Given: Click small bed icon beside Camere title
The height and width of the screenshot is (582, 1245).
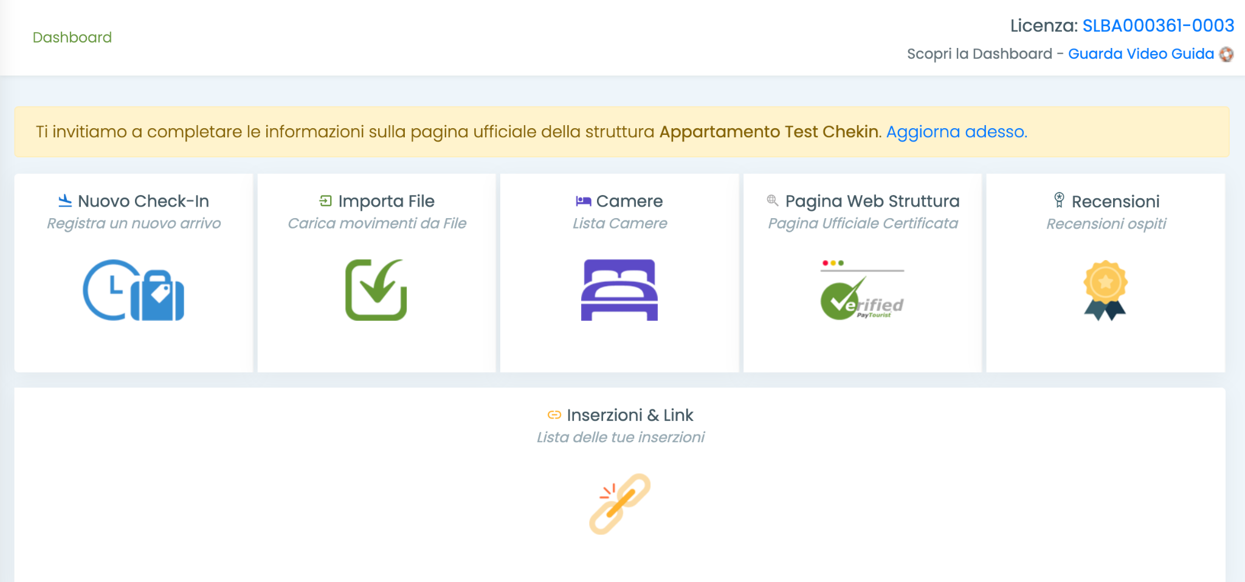Looking at the screenshot, I should pos(583,200).
